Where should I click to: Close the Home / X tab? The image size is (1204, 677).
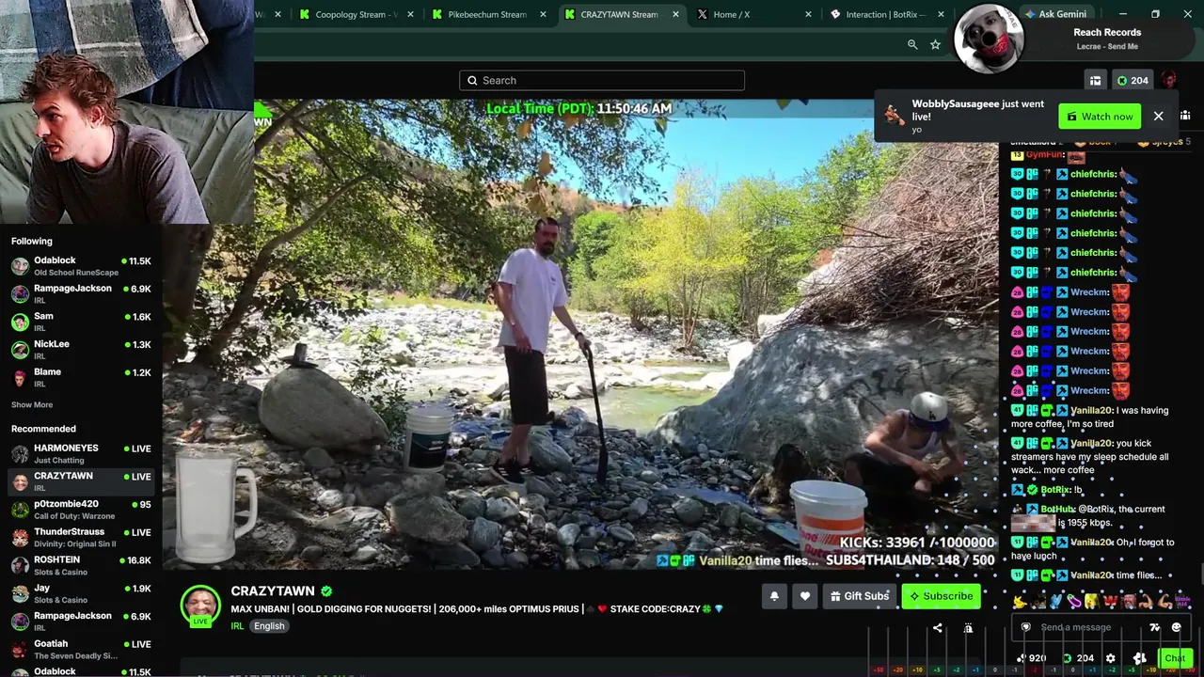(808, 14)
